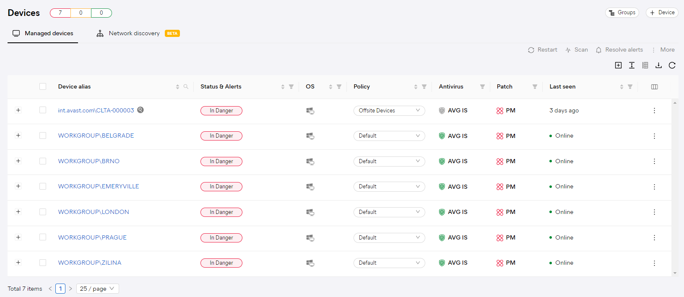The height and width of the screenshot is (297, 684).
Task: Download the device list export icon
Action: [x=658, y=65]
